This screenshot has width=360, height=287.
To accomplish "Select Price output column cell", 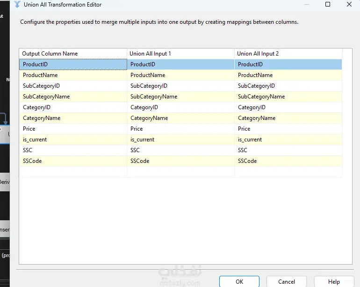I will coord(73,129).
